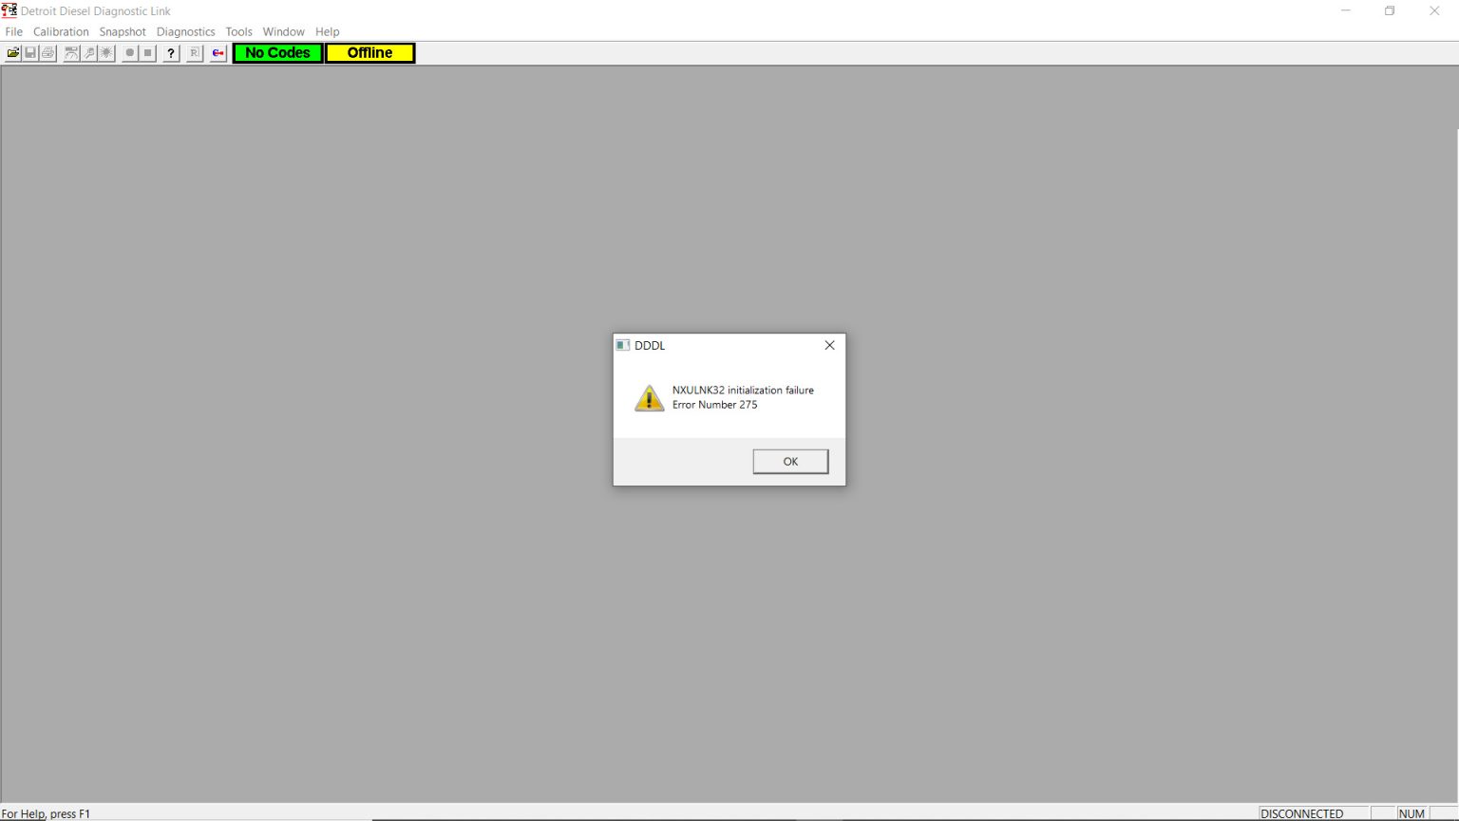Click the R toolbar icon
Screen dimensions: 1459x821
click(x=195, y=53)
